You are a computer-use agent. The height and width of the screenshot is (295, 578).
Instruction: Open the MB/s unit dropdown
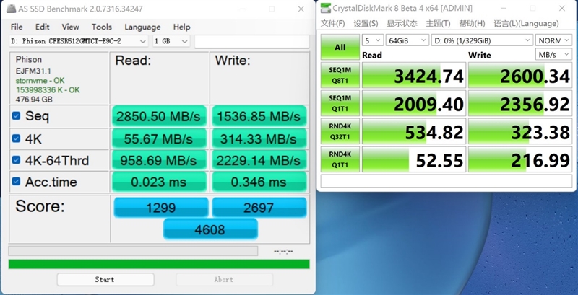pos(553,55)
